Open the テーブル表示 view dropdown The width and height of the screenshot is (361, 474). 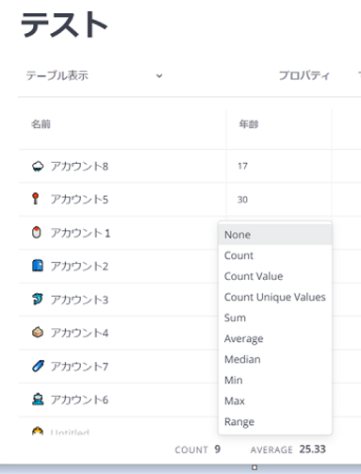pos(94,75)
